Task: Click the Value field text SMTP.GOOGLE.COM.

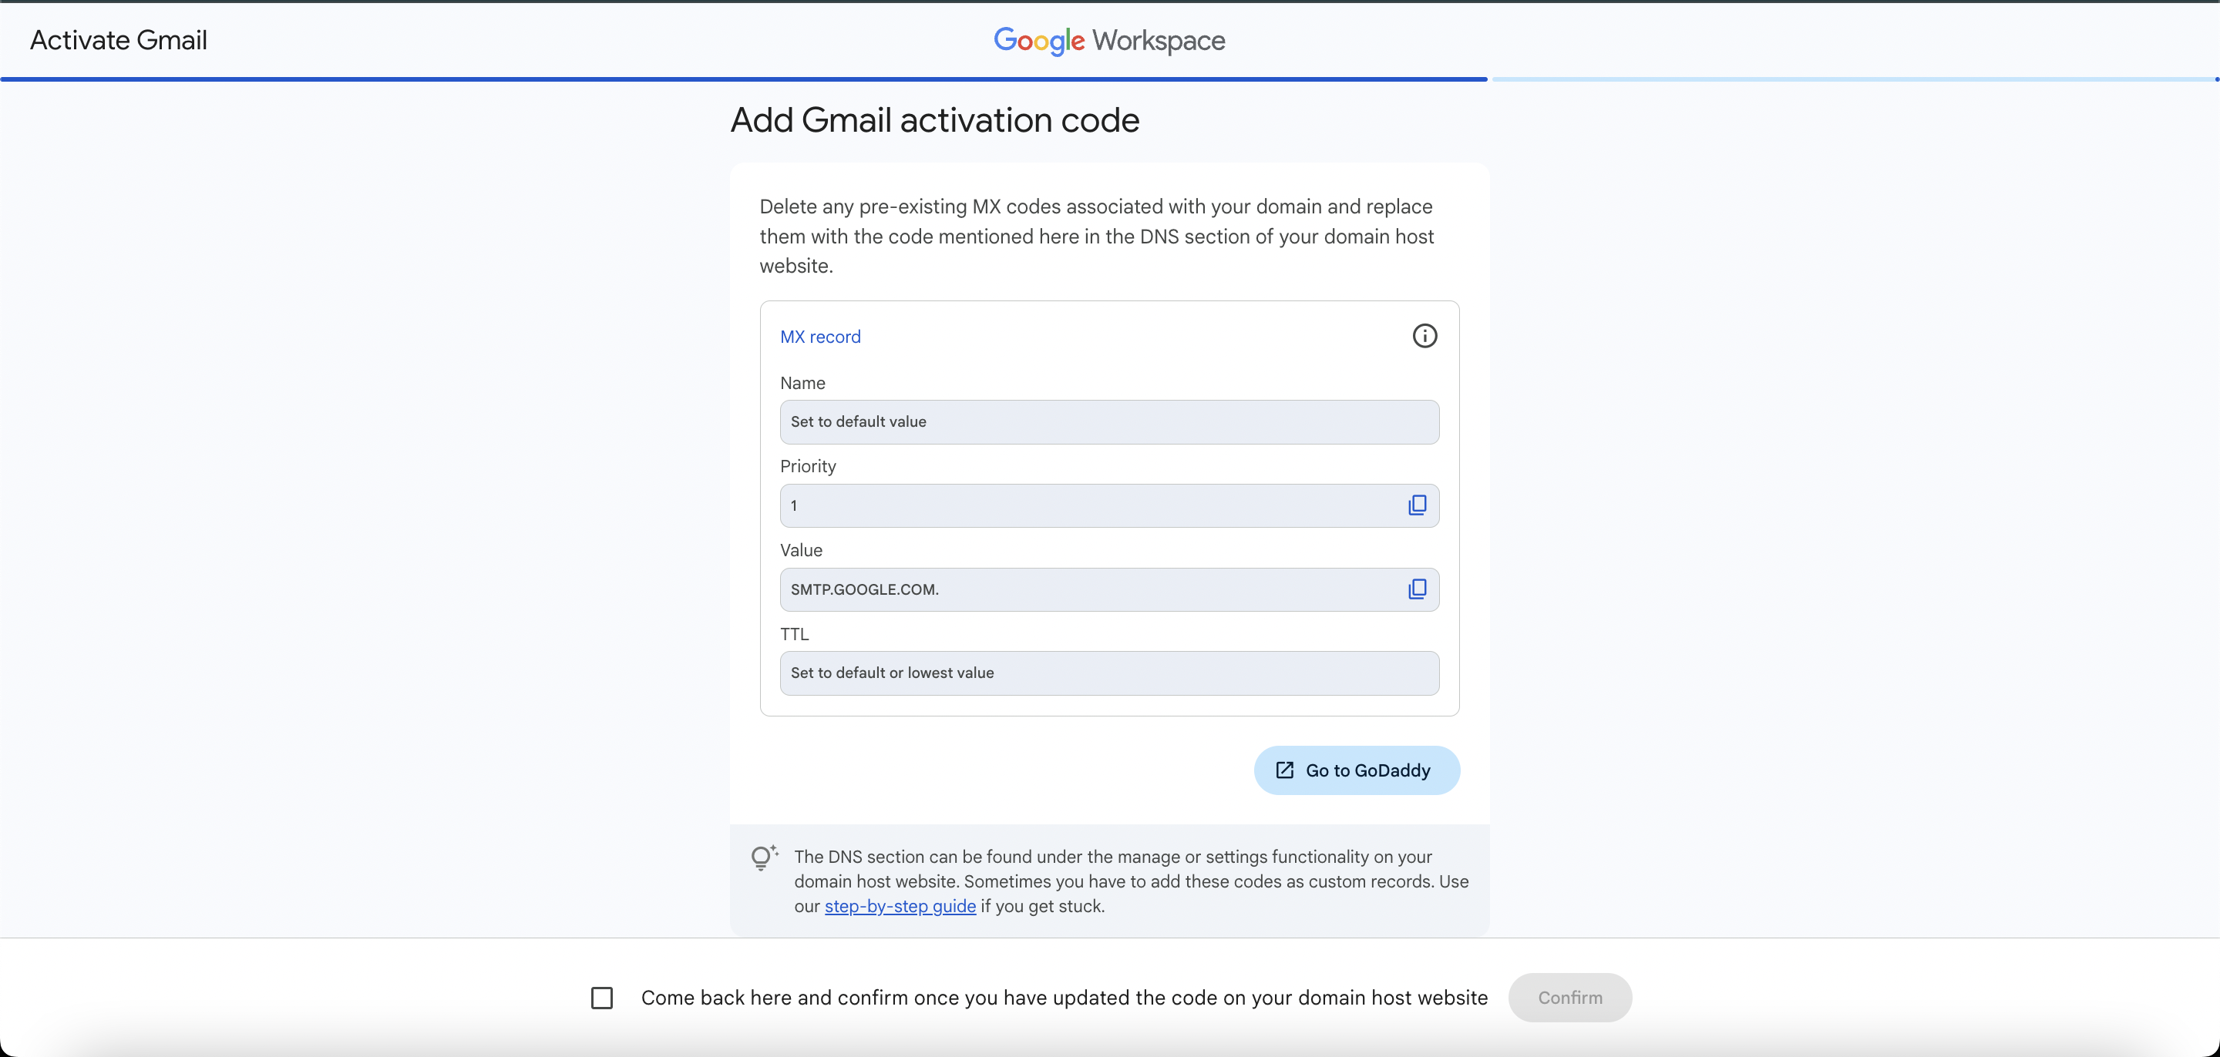Action: tap(864, 589)
